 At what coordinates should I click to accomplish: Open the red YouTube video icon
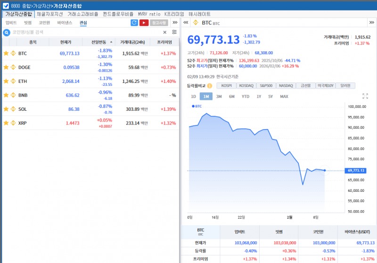coord(144,23)
